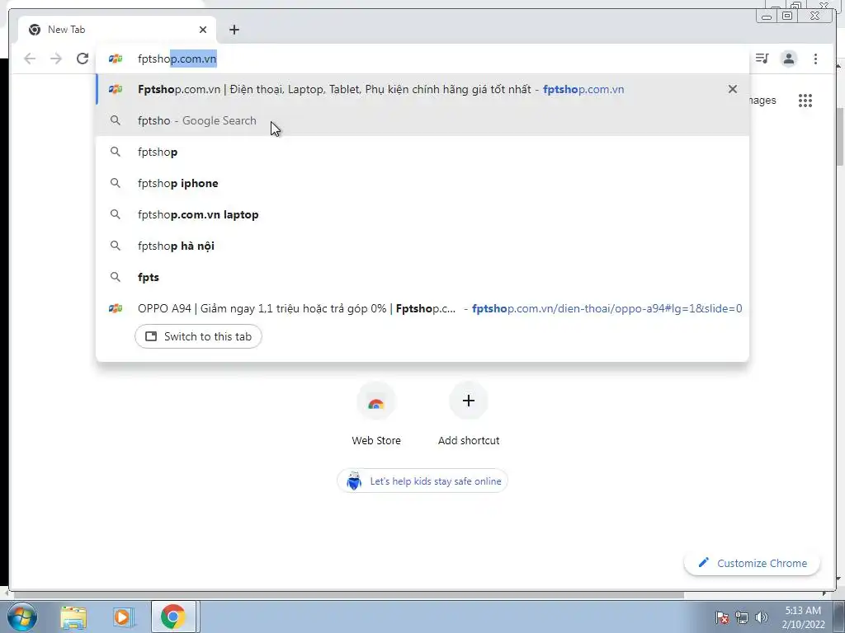This screenshot has height=633, width=845.
Task: Open the Windows Start orb
Action: tap(22, 617)
